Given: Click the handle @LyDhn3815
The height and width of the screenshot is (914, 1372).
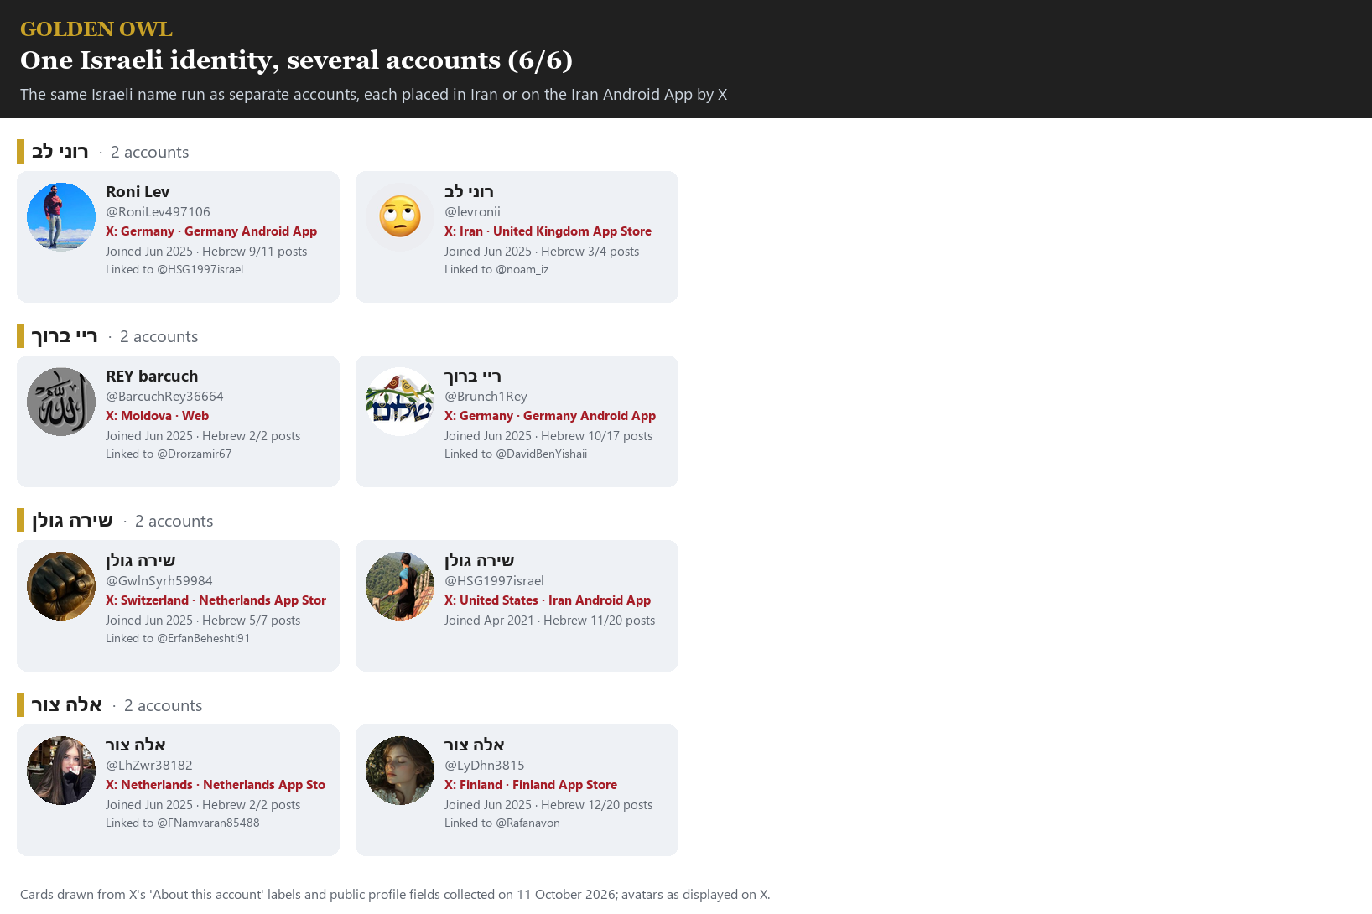Looking at the screenshot, I should click(x=485, y=766).
